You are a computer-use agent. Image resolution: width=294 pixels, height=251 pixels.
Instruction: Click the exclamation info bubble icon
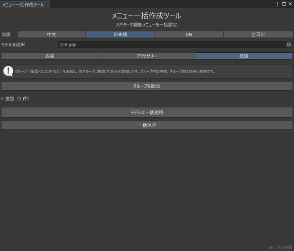tap(8, 71)
